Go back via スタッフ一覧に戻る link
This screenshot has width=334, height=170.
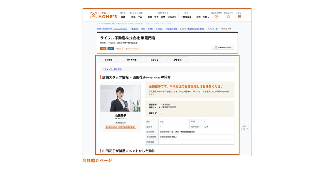(x=112, y=69)
